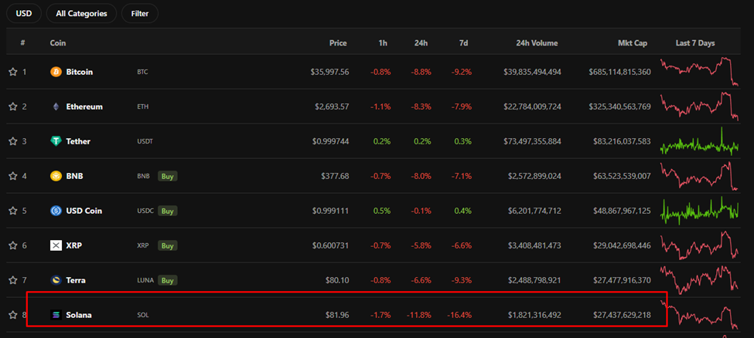Screen dimensions: 754x338
Task: Open the Ethereum coin page link
Action: (84, 106)
